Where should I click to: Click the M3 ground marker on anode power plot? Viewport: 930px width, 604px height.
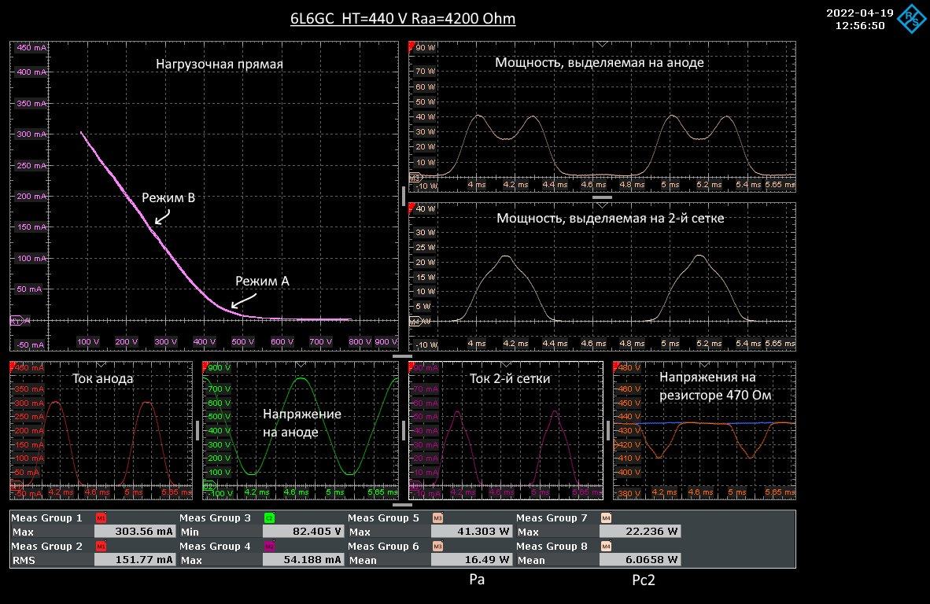[415, 177]
